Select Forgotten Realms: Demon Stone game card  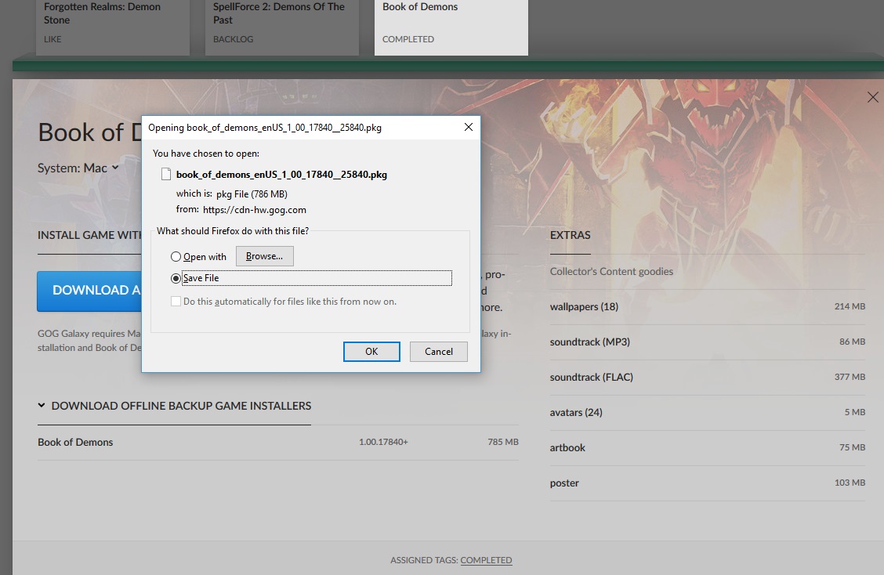[113, 27]
